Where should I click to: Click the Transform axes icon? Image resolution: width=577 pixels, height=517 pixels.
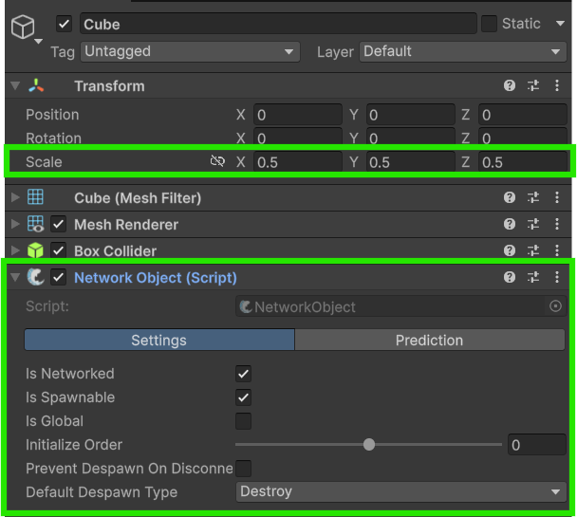(x=36, y=85)
